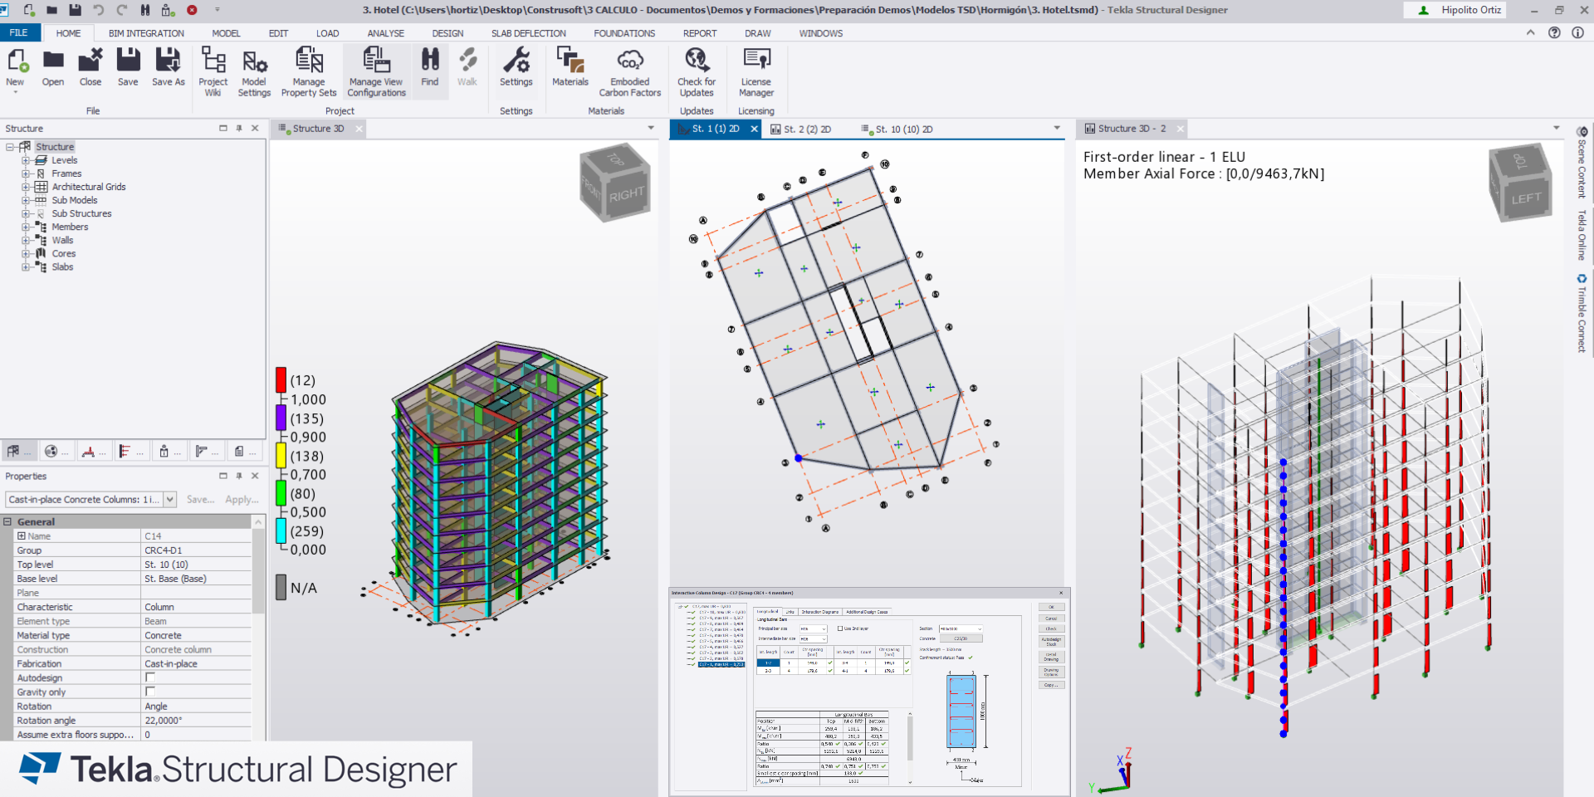This screenshot has width=1594, height=797.
Task: Save the model with the Save icon
Action: (x=128, y=68)
